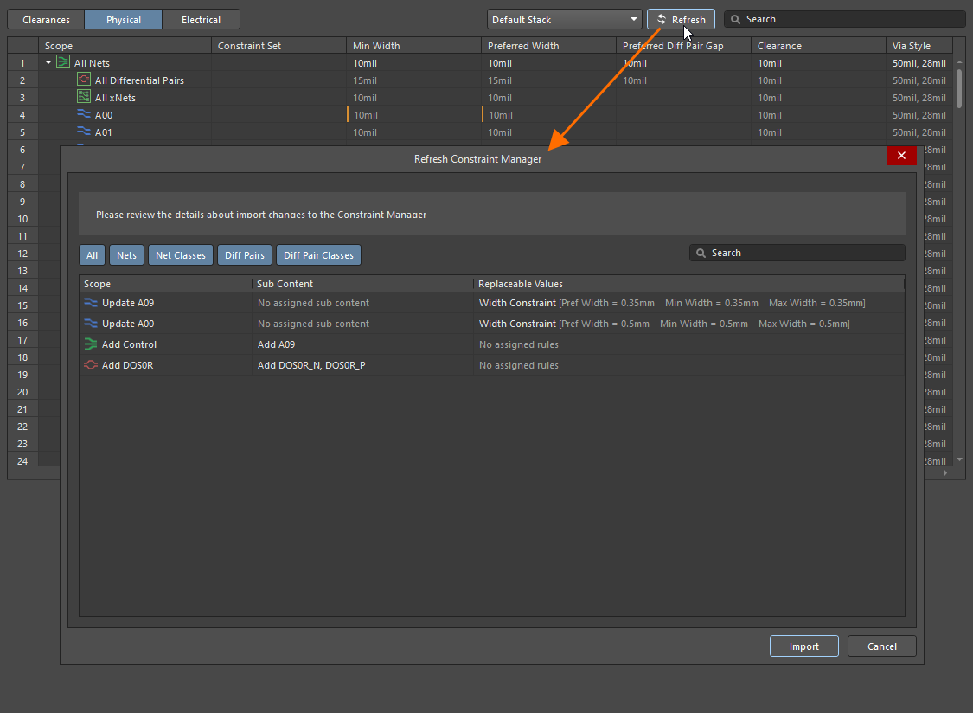Click the net icon beside A01
This screenshot has width=973, height=713.
(84, 132)
